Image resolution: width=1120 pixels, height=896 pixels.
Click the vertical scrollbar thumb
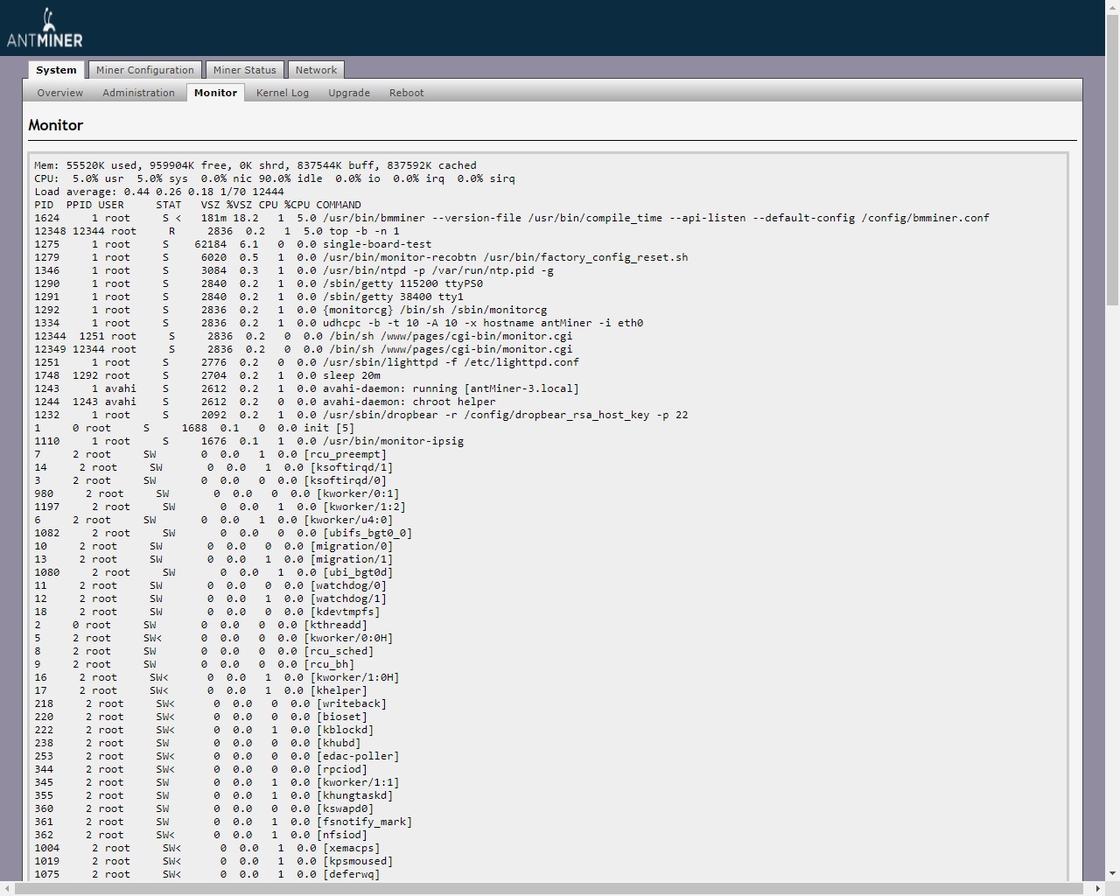[x=1112, y=162]
